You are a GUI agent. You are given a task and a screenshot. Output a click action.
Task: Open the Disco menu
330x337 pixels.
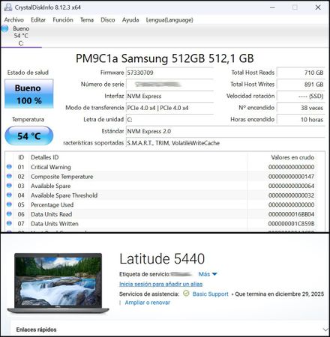(108, 19)
